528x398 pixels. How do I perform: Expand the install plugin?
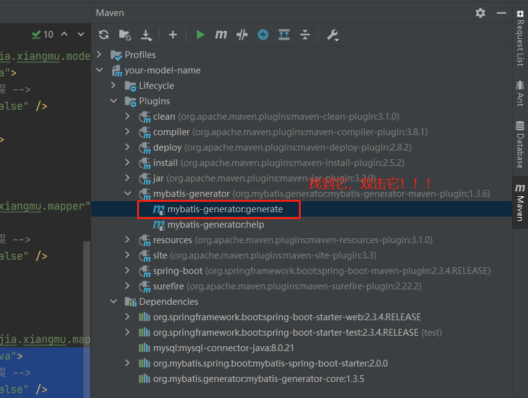[x=127, y=162]
